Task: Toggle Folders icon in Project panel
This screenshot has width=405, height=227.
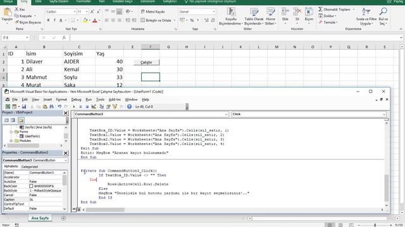Action: pyautogui.click(x=21, y=120)
